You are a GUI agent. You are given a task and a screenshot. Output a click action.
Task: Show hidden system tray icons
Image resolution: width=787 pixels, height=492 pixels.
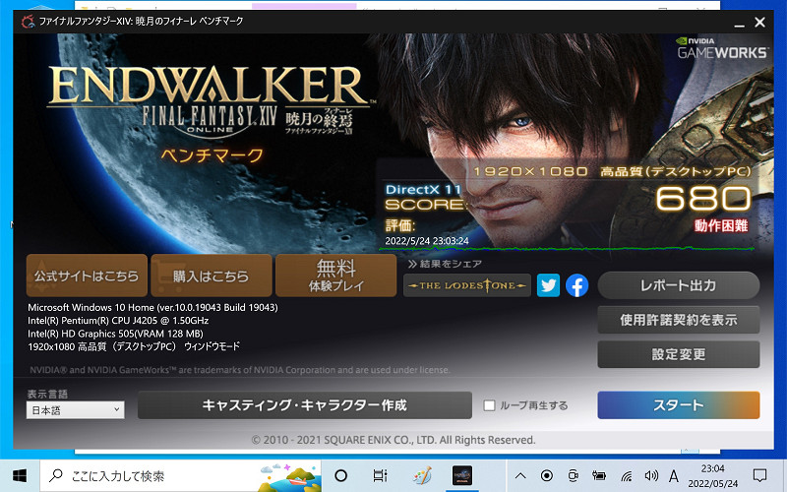coord(520,475)
